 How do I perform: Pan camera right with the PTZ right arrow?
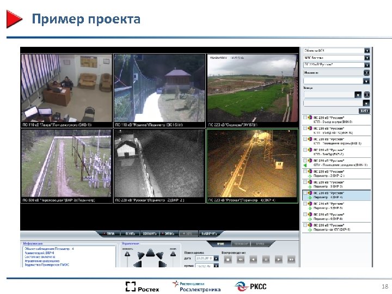point(162,264)
